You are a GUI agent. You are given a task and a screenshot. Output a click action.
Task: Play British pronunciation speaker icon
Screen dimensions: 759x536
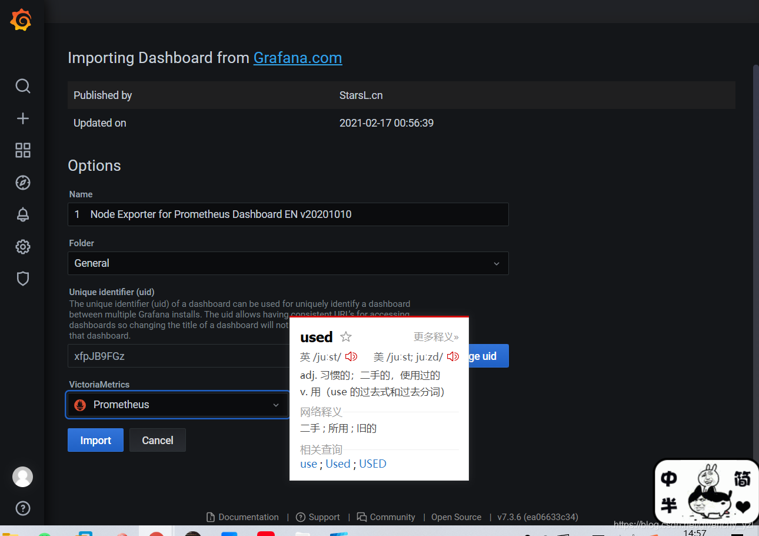tap(351, 356)
